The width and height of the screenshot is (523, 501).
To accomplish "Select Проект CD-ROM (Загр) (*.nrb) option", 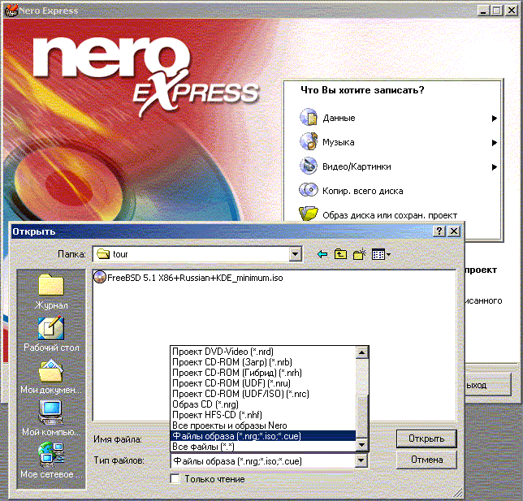I will point(263,362).
